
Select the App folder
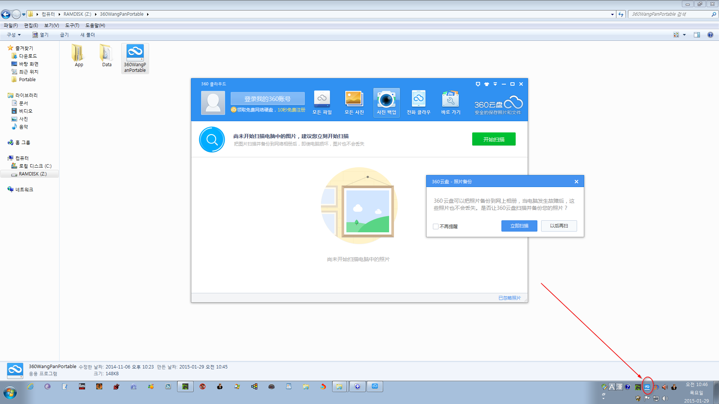click(x=79, y=55)
